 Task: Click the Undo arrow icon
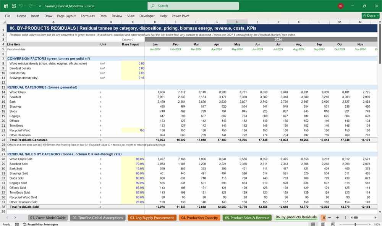pos(21,6)
